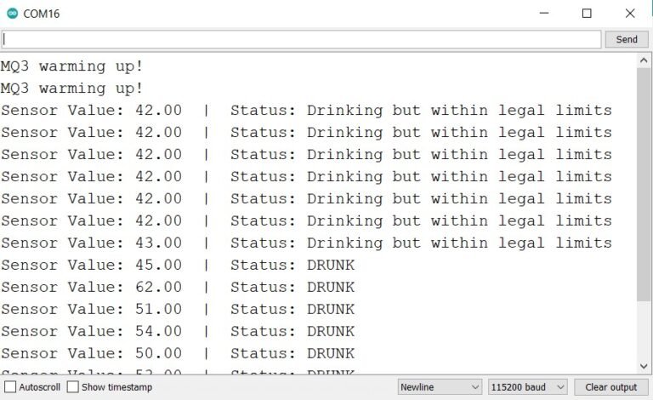
Task: Click the Clear output button
Action: pyautogui.click(x=610, y=387)
